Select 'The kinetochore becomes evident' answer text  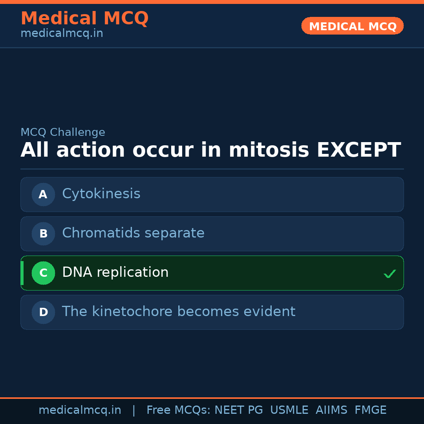pyautogui.click(x=179, y=312)
